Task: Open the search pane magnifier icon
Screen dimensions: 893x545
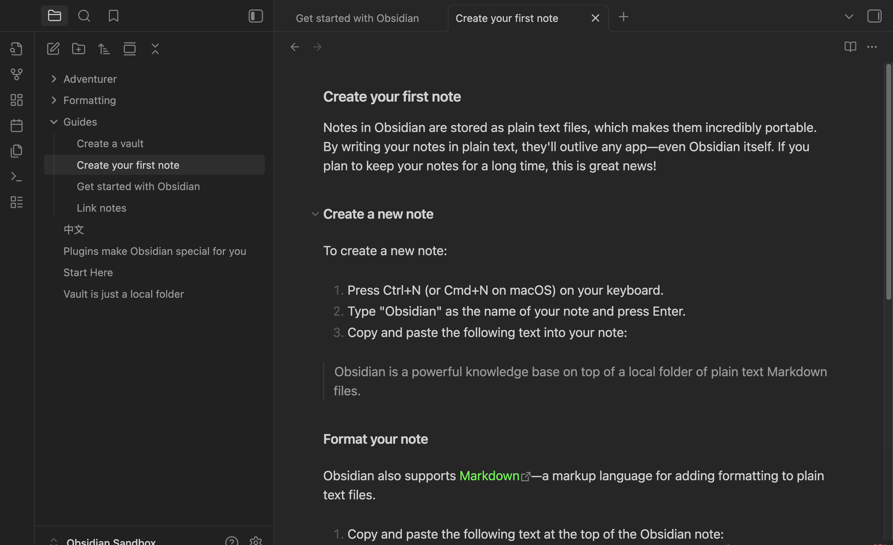Action: click(84, 16)
